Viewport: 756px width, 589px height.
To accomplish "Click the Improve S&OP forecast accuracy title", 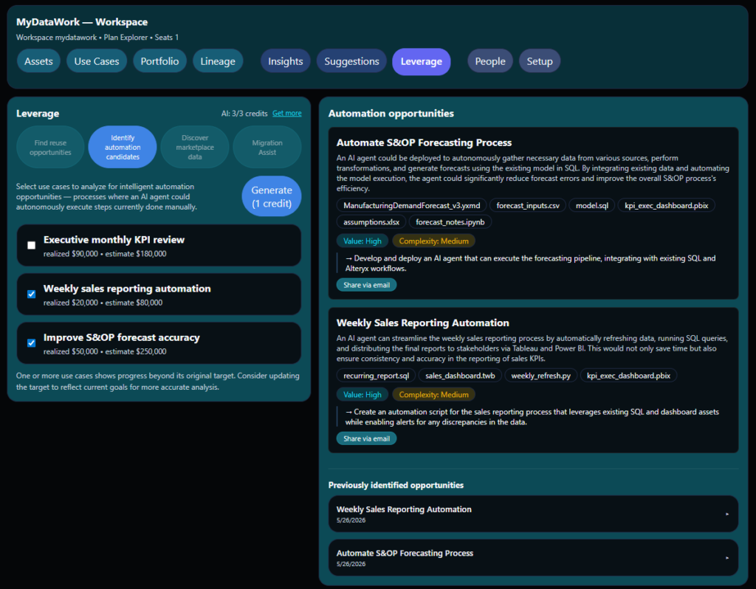I will 122,337.
